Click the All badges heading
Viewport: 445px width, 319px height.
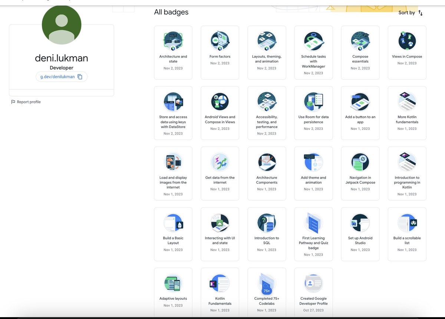tap(171, 12)
